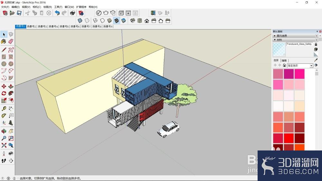Select the Push/Pull tool
The height and width of the screenshot is (181, 322).
tap(11, 86)
